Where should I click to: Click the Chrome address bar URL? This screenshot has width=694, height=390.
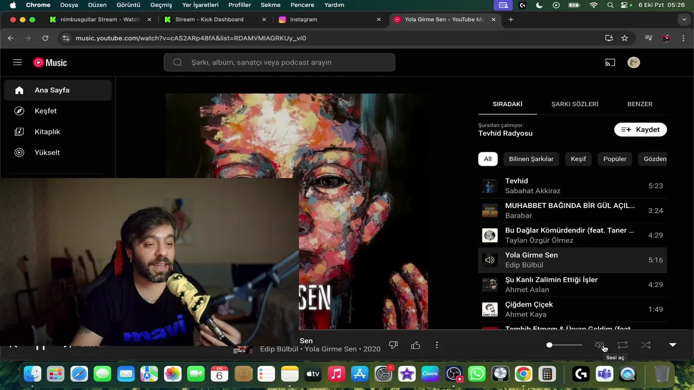pyautogui.click(x=191, y=38)
